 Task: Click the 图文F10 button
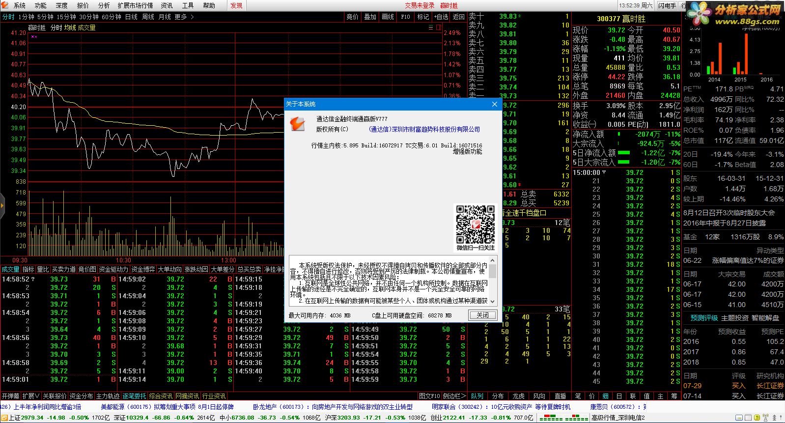pyautogui.click(x=430, y=396)
